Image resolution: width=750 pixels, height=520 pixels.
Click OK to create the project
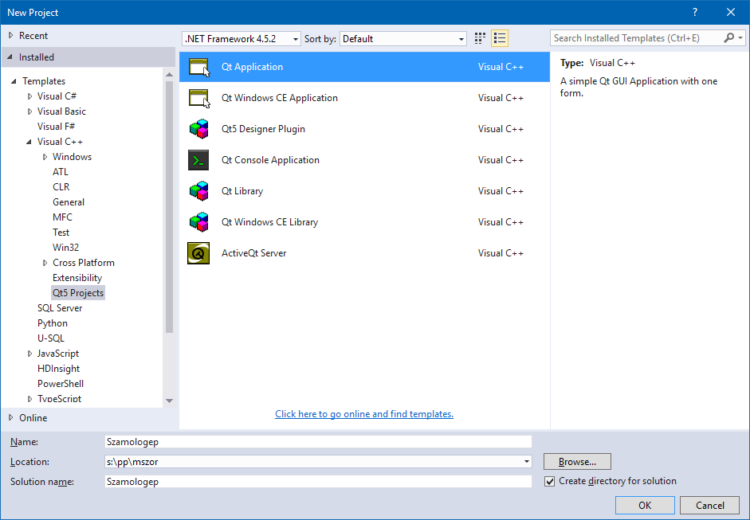(x=645, y=505)
